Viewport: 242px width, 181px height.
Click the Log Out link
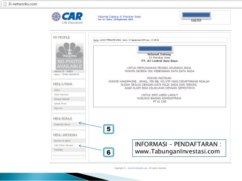tap(196, 20)
